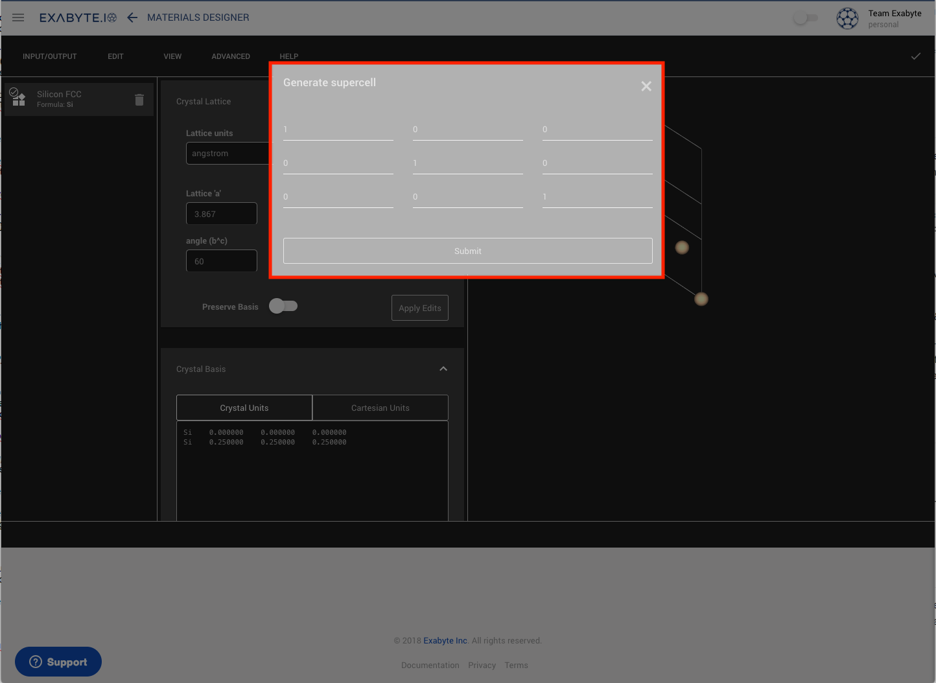This screenshot has height=683, width=936.
Task: Click the first supercell matrix field
Action: coord(338,130)
